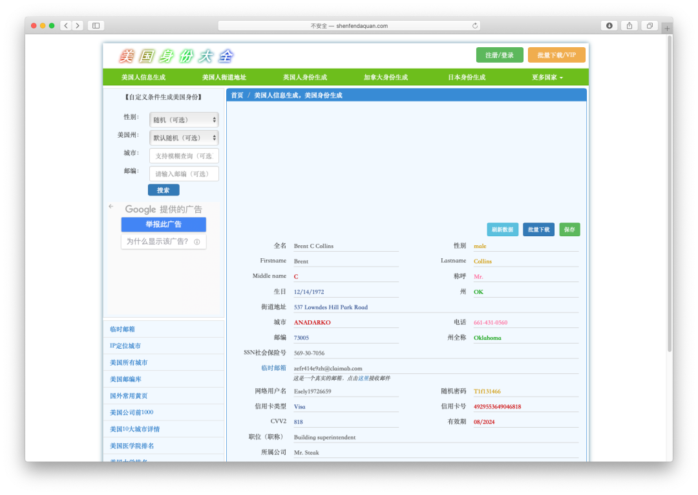Add a new tab with plus icon

(667, 28)
